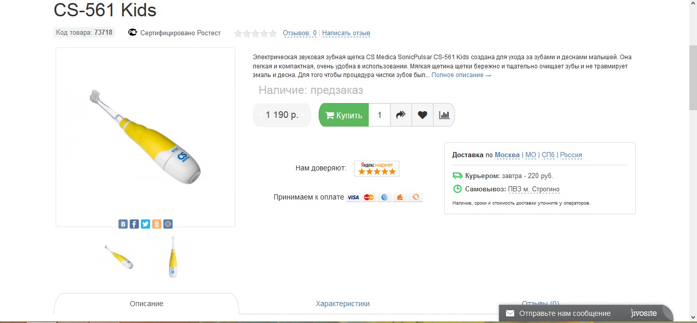Open Написать отзыв link
This screenshot has width=697, height=323.
point(346,33)
